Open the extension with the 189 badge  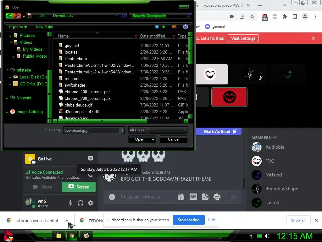pos(264,17)
